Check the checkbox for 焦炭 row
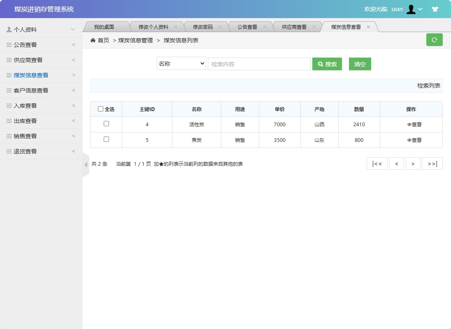This screenshot has height=329, width=451. pyautogui.click(x=106, y=140)
